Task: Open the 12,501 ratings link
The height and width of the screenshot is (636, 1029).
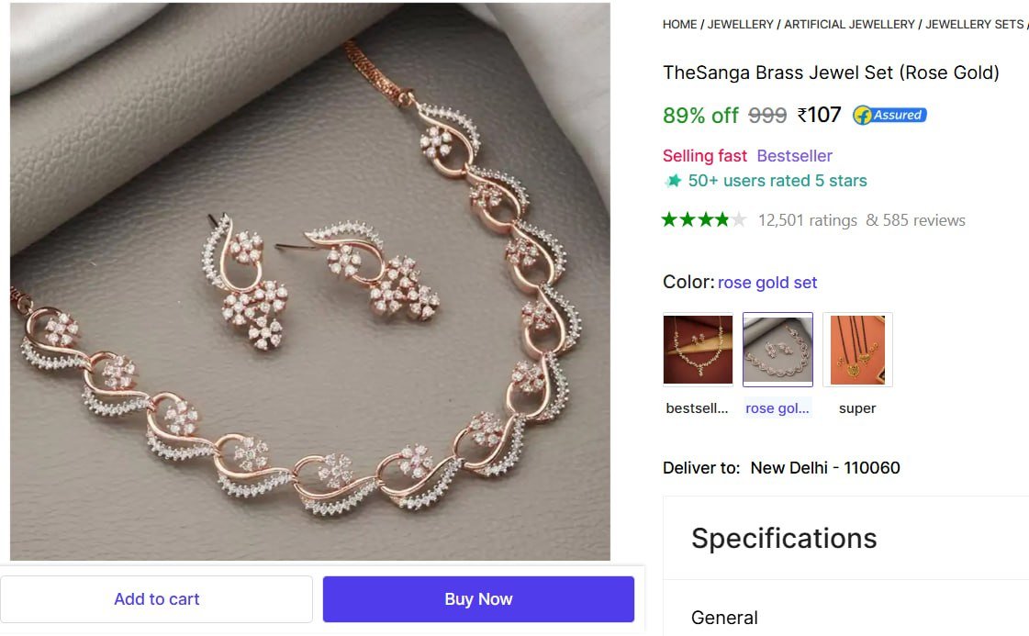Action: (x=808, y=220)
